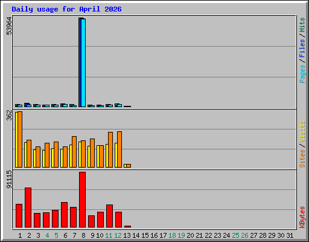
Task: Click the 'Daily usage for April 2026' title
Action: click(x=66, y=9)
